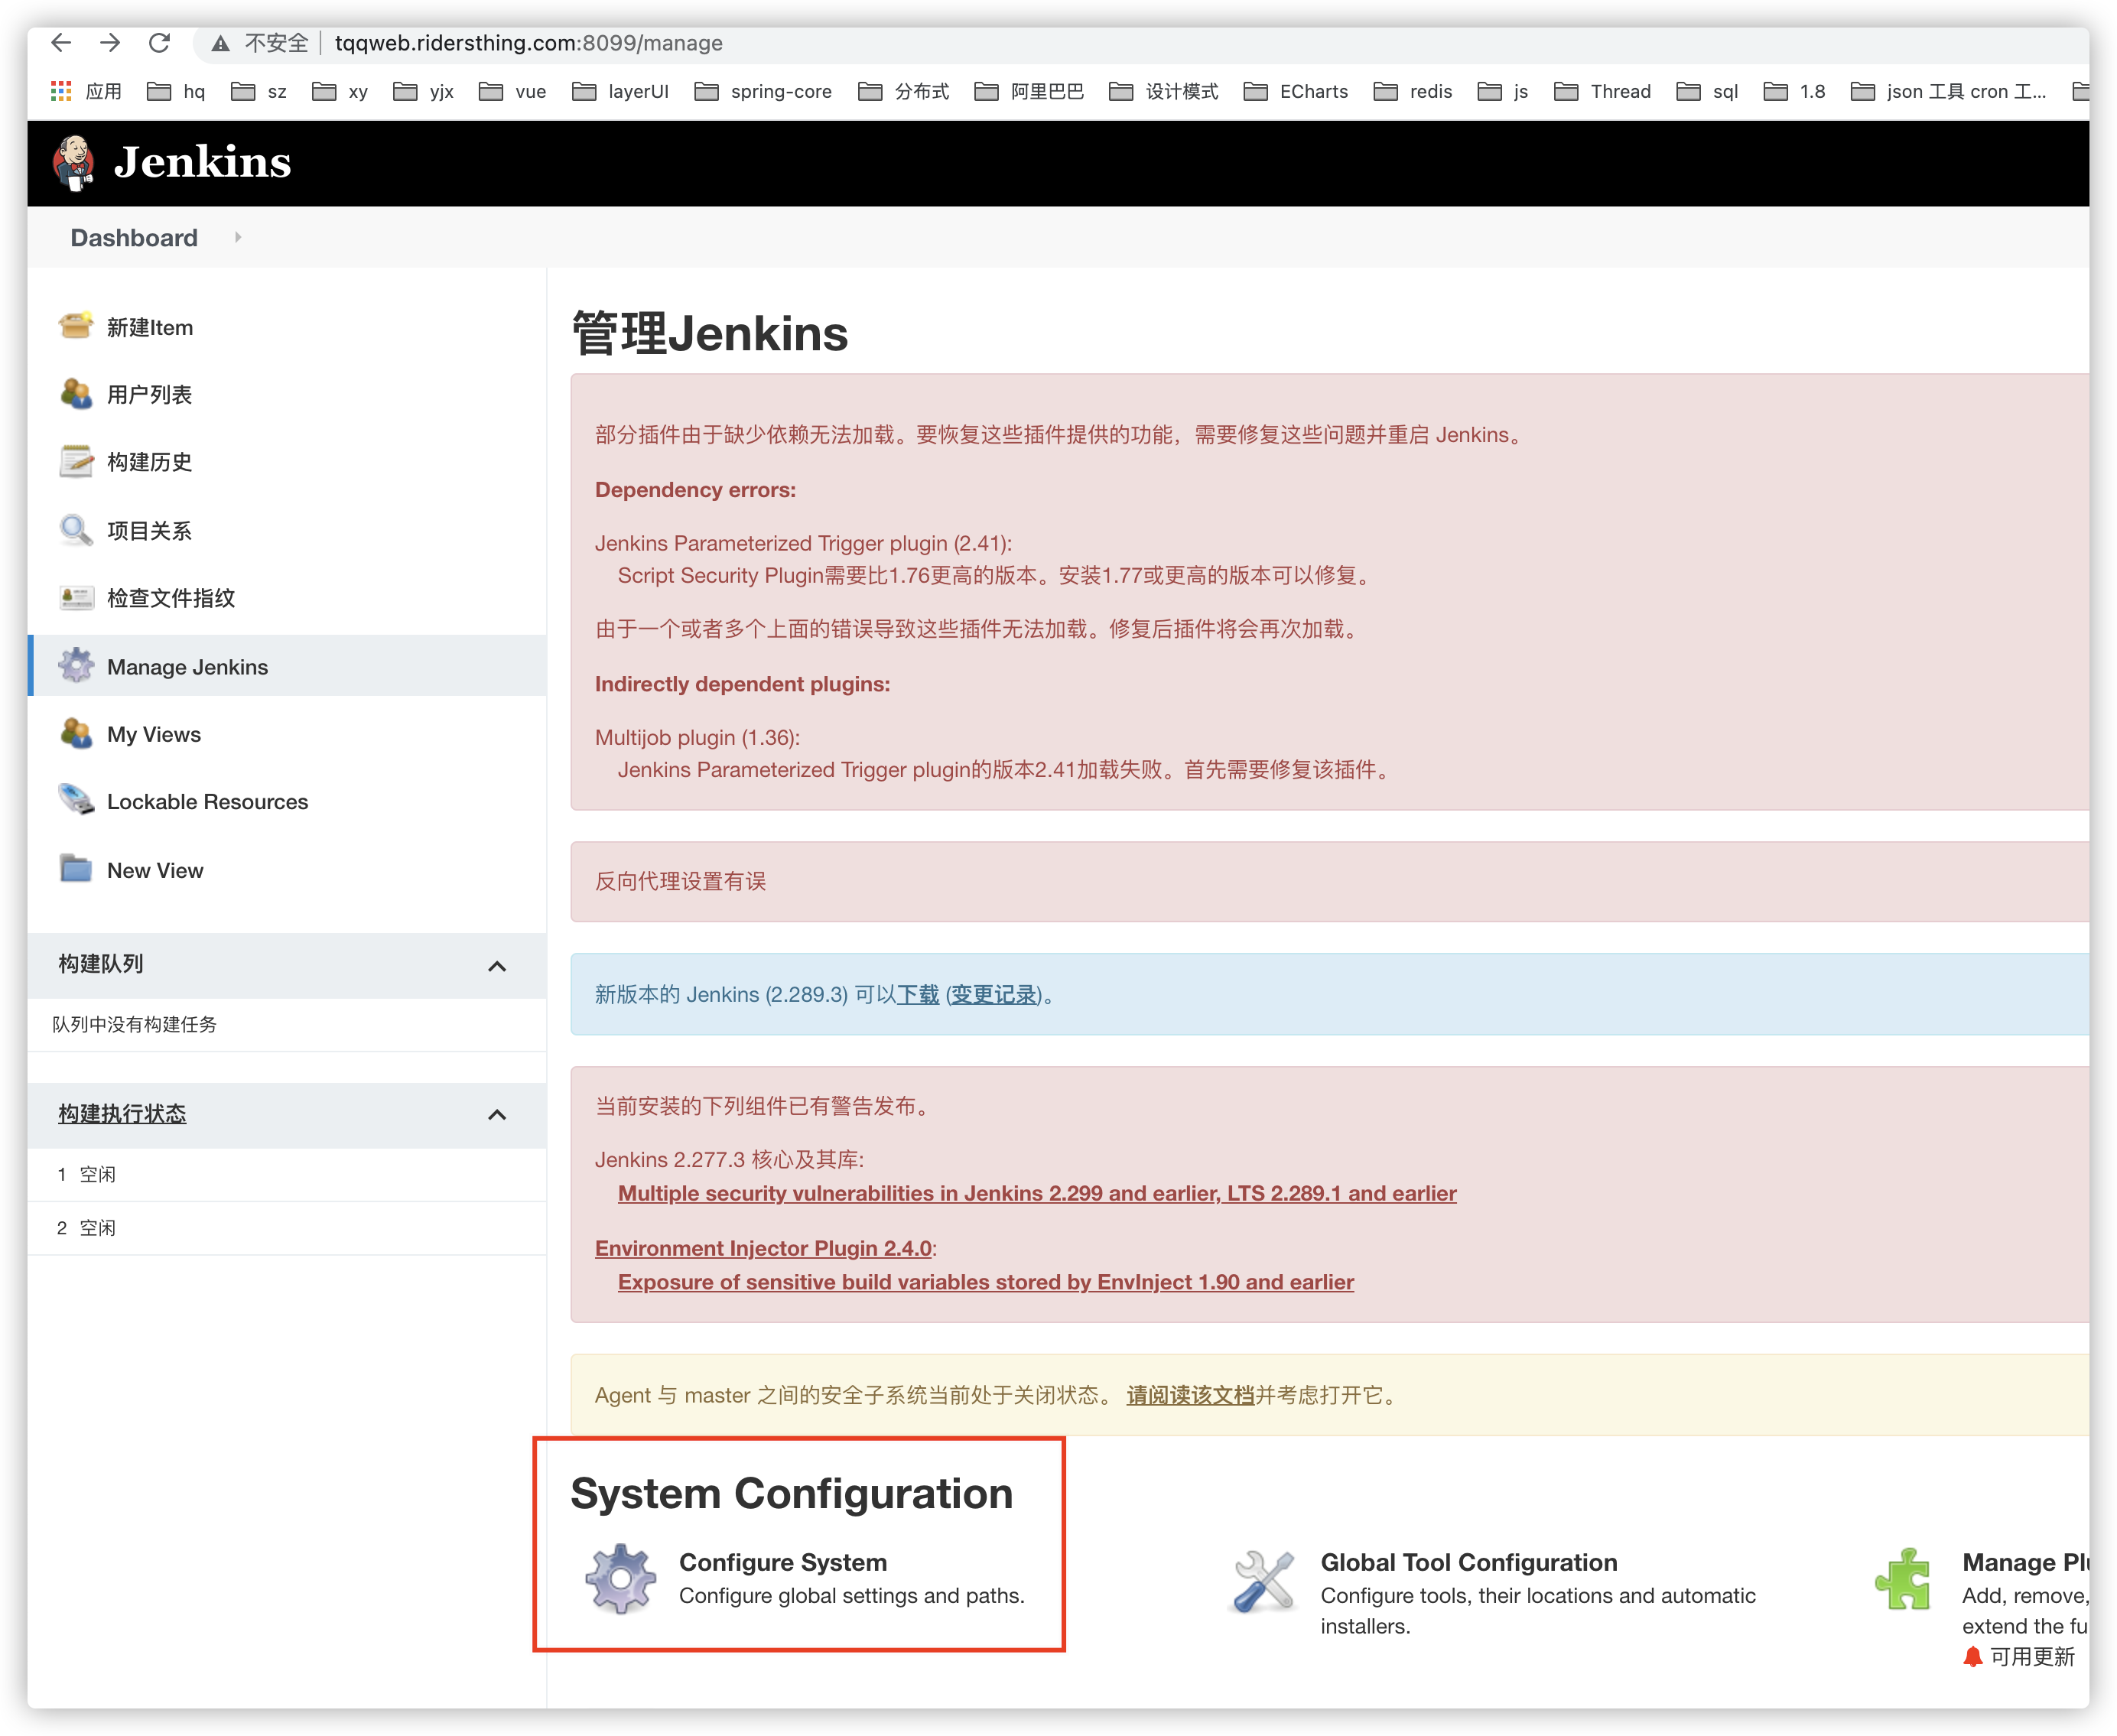Click the 可用更新 bell icon
Image resolution: width=2117 pixels, height=1736 pixels.
(1972, 1657)
